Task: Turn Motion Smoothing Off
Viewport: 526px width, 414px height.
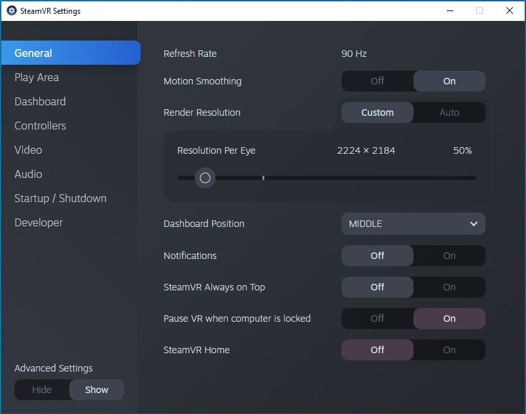Action: (x=377, y=81)
